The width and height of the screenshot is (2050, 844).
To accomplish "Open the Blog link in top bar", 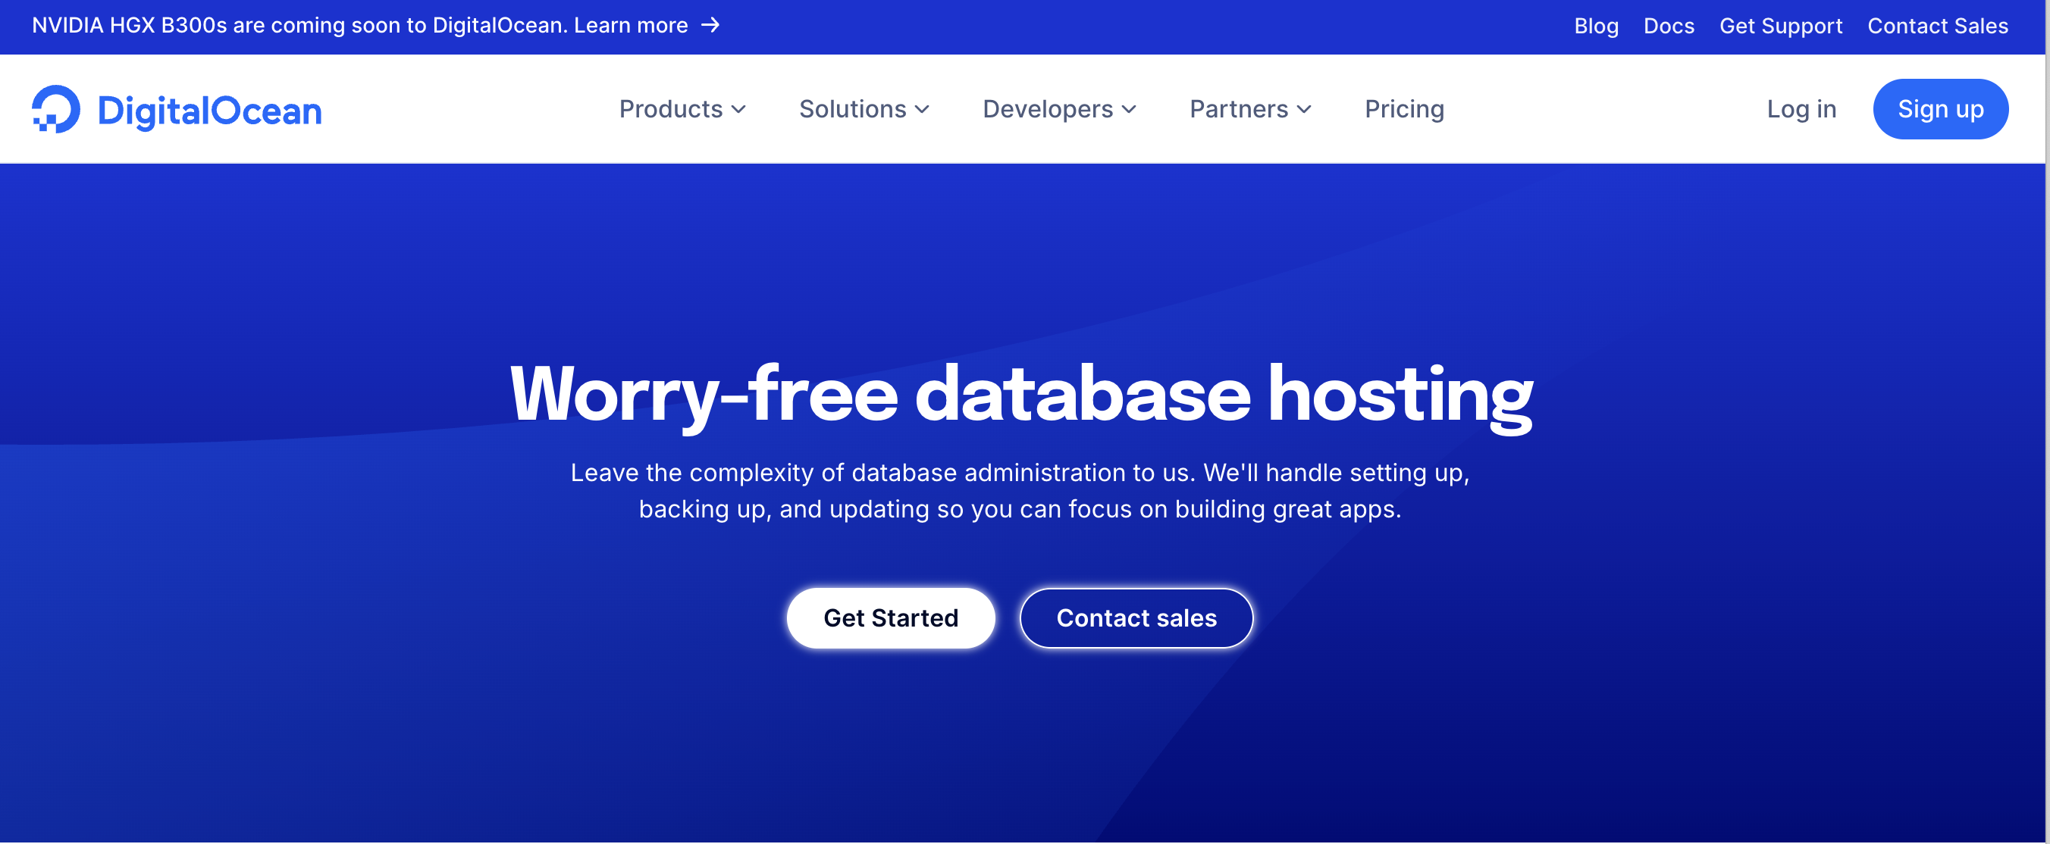I will 1596,27.
